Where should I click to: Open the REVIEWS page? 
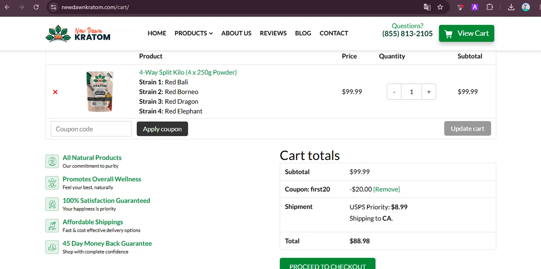pyautogui.click(x=273, y=33)
